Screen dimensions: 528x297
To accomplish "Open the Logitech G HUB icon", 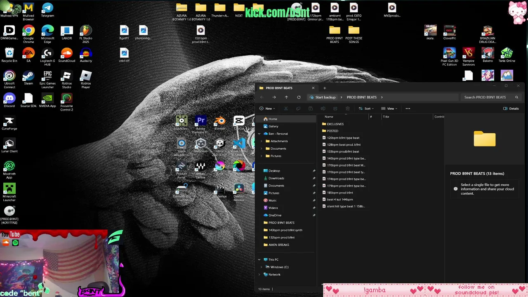I will point(47,57).
